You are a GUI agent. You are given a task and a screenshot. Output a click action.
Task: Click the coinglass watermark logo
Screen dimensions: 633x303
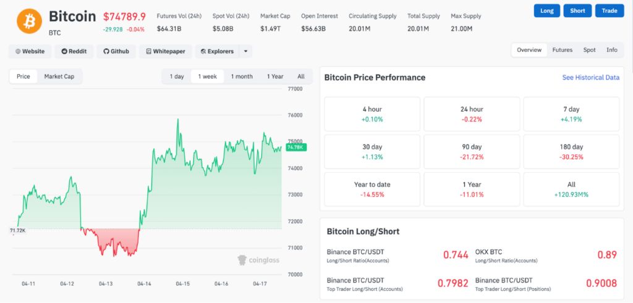[x=258, y=260]
